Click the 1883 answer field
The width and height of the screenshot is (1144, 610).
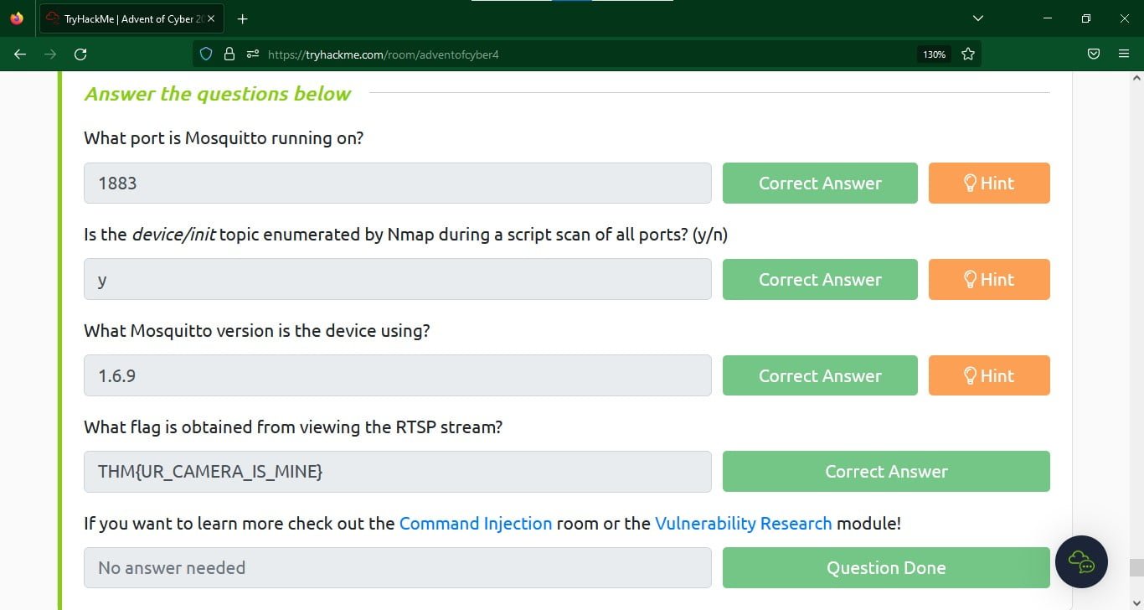tap(398, 183)
